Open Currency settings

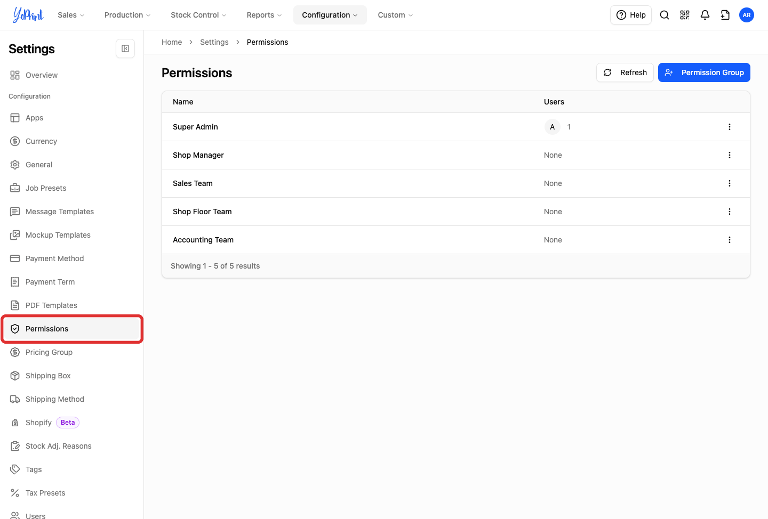point(72,141)
